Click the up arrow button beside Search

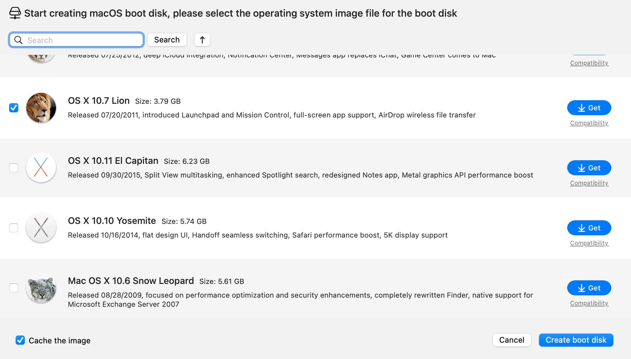tap(202, 40)
